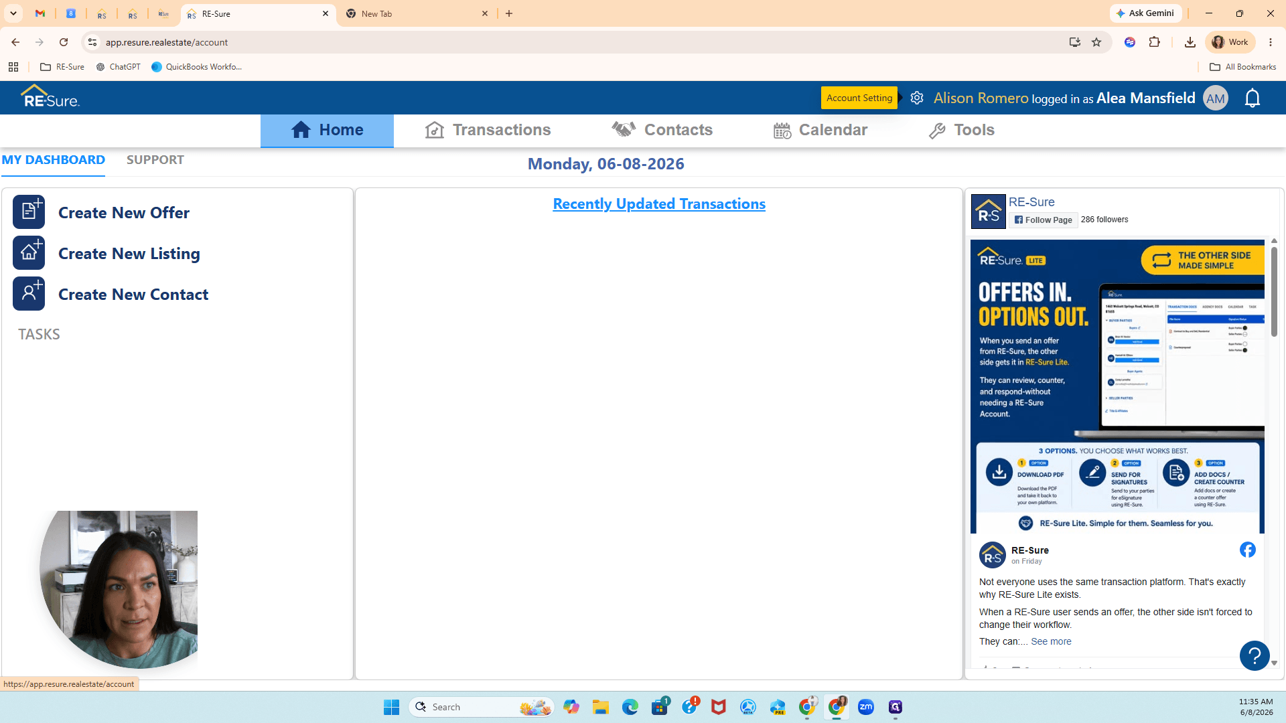Click the Recently Updated Transactions link

pyautogui.click(x=659, y=204)
